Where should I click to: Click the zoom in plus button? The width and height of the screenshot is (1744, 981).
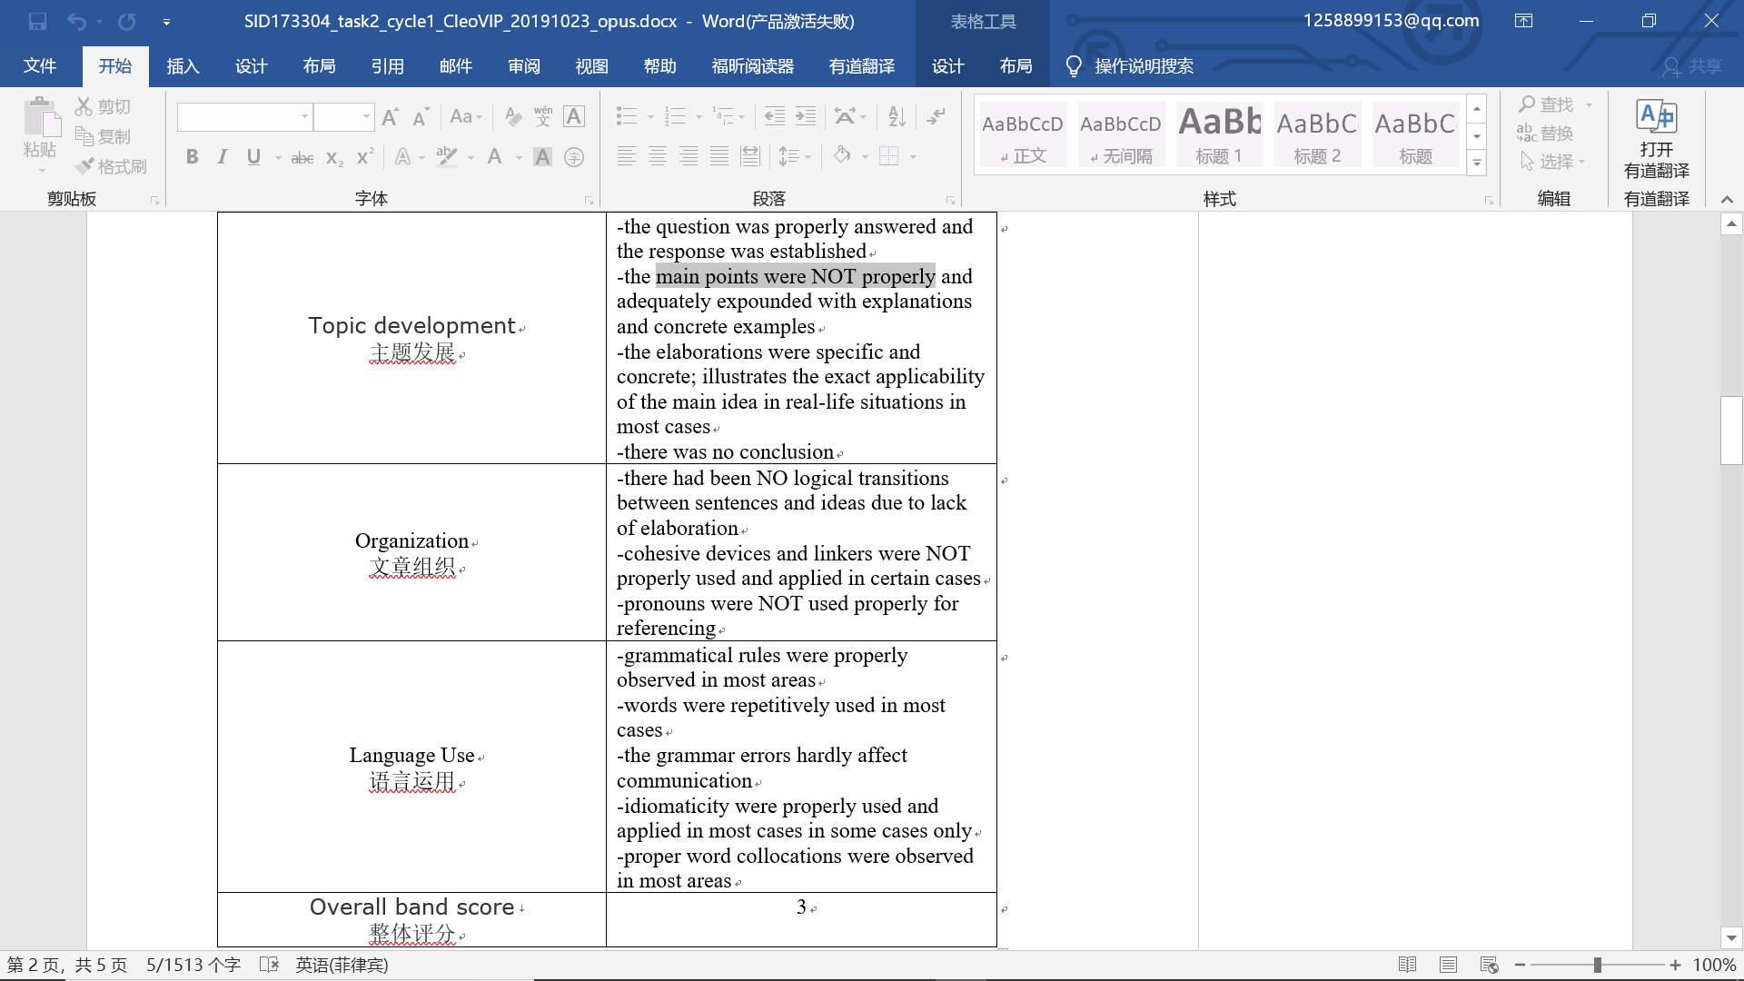click(x=1676, y=965)
